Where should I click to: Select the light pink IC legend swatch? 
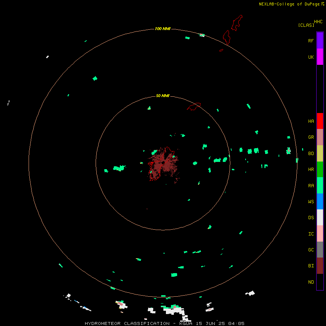(320, 234)
